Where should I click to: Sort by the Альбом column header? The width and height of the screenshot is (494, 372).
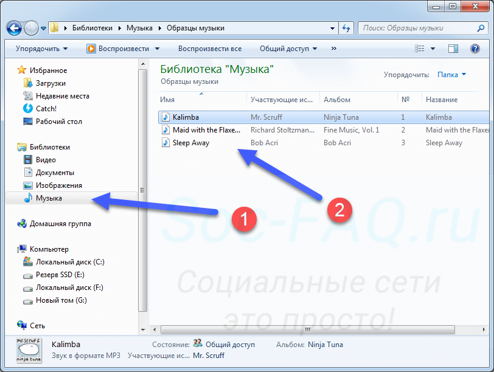(x=337, y=100)
